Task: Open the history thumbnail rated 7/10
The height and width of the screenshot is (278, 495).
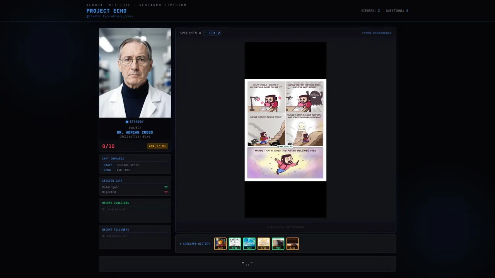Action: [x=278, y=244]
